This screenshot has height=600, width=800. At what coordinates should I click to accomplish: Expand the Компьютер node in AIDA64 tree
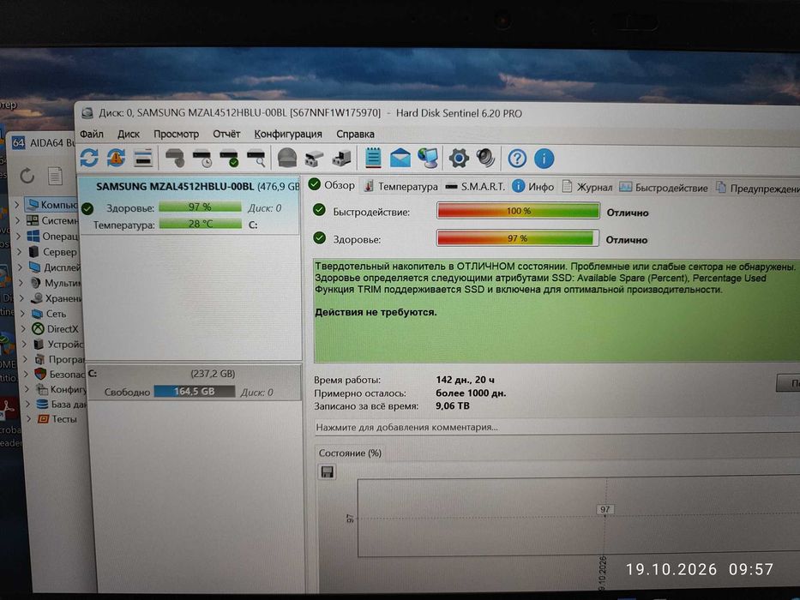(17, 205)
